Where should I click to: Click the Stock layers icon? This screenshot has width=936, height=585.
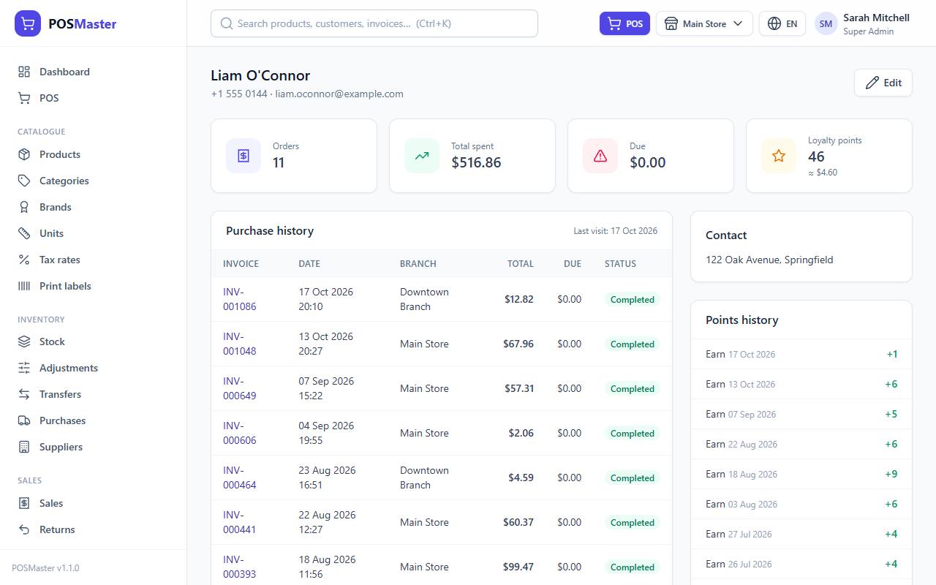[x=24, y=341]
